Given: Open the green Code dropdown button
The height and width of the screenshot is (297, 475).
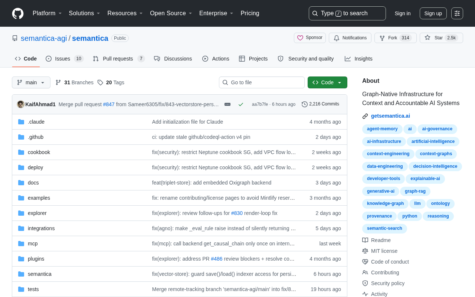Looking at the screenshot, I should point(327,82).
